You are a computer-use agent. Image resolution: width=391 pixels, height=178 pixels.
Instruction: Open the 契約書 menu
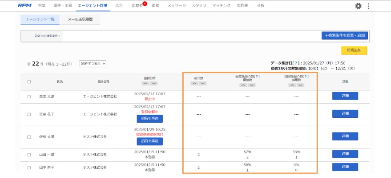pyautogui.click(x=242, y=5)
